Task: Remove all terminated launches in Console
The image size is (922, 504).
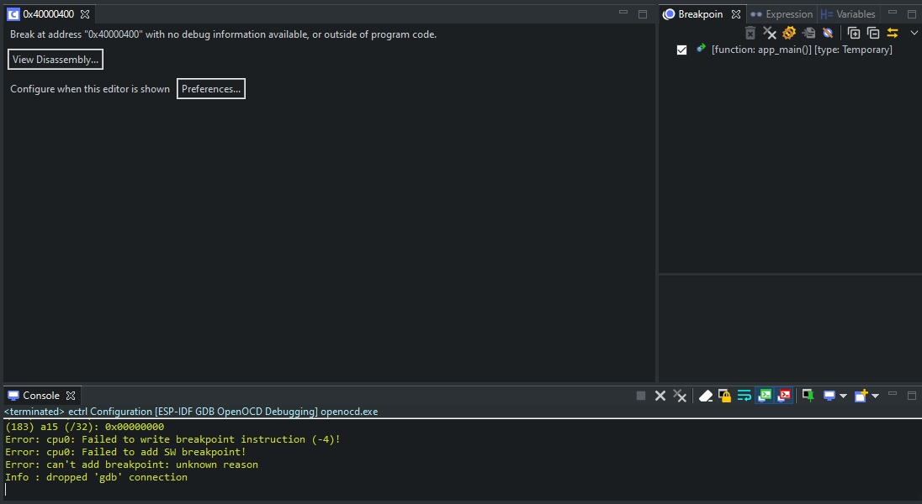Action: click(x=680, y=396)
